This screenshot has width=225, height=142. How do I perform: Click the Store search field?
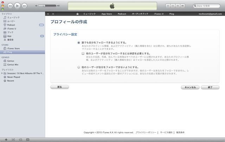click(x=206, y=6)
